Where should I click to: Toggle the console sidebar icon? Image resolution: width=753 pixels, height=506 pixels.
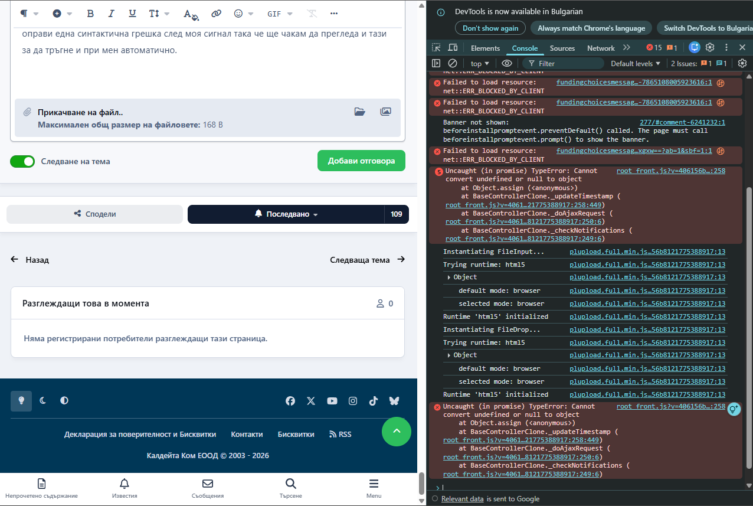(x=436, y=63)
